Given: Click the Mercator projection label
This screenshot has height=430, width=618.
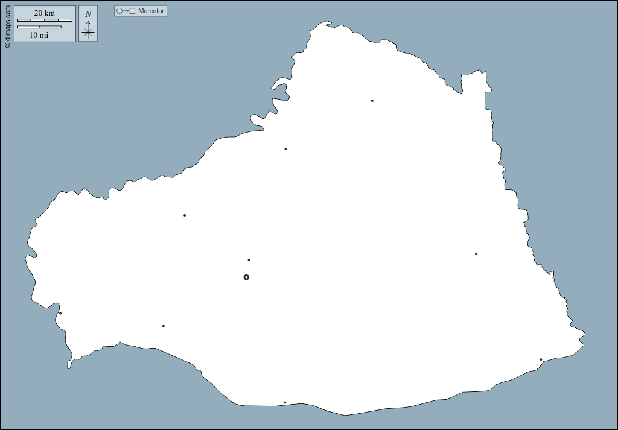Looking at the screenshot, I should 151,11.
